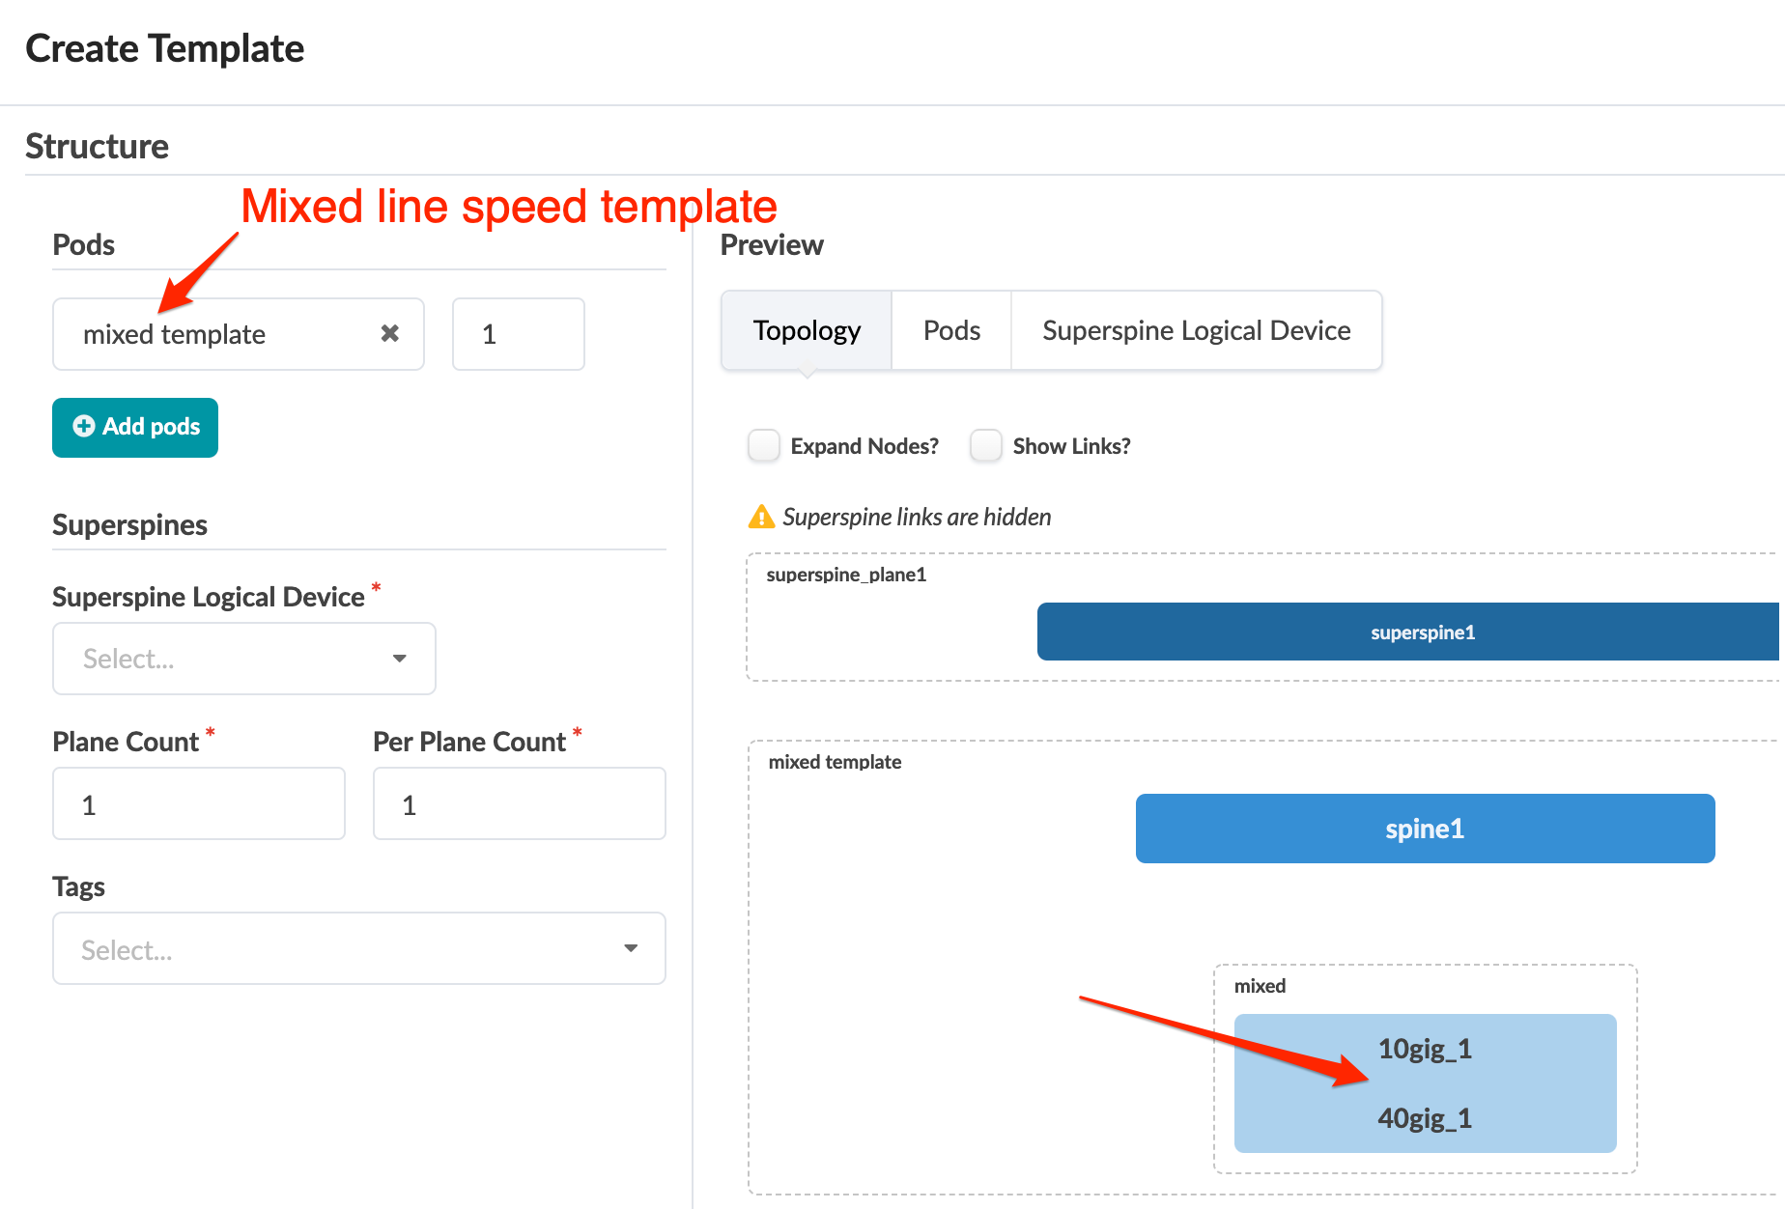Click the Add pods button

(135, 427)
